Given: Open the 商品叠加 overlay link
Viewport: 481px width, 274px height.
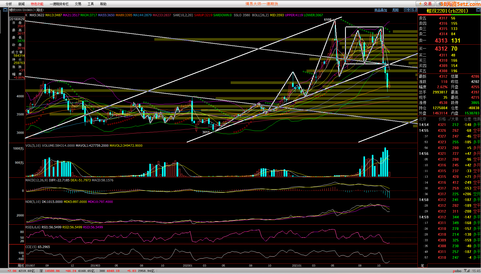Looking at the screenshot, I should pyautogui.click(x=380, y=10).
